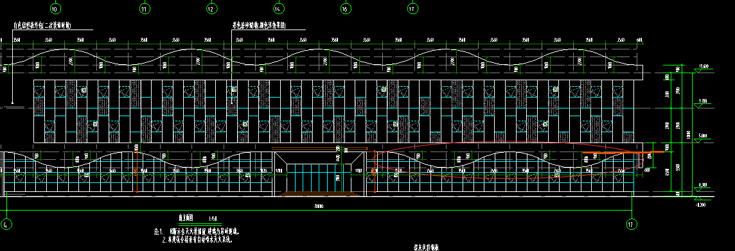The image size is (735, 251).
Task: Pick the 9.700 elevation marker
Action: click(x=703, y=103)
